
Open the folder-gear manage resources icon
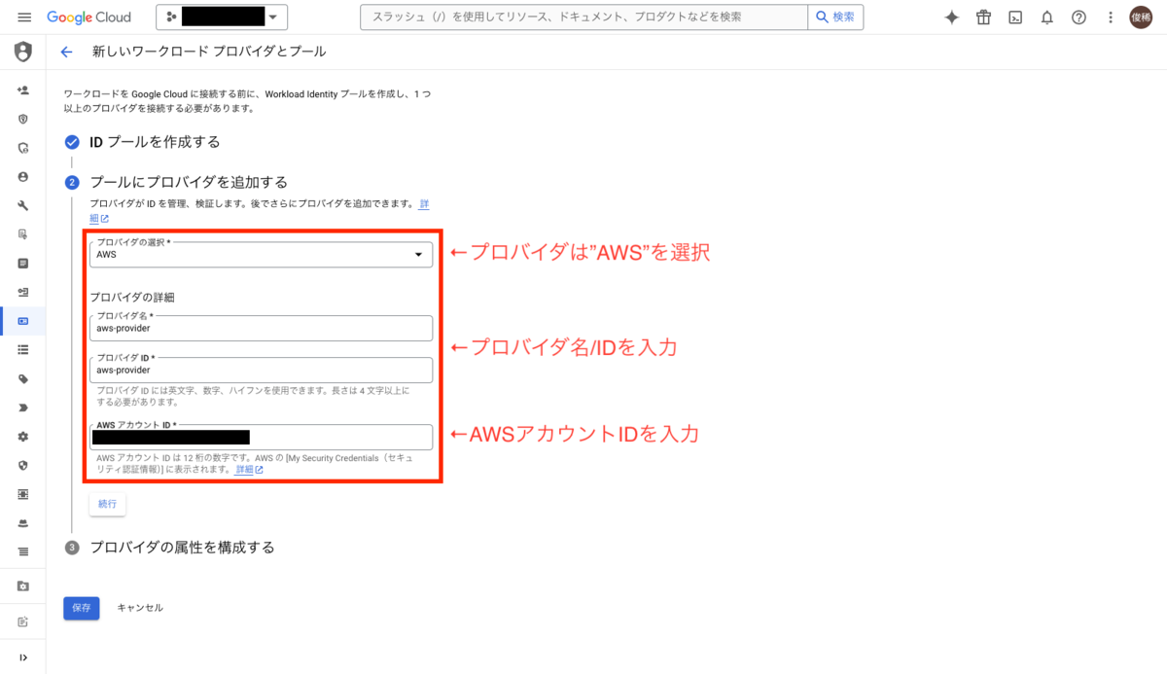pos(23,585)
